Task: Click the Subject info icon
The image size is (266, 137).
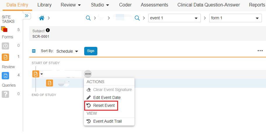Action: tap(48, 30)
